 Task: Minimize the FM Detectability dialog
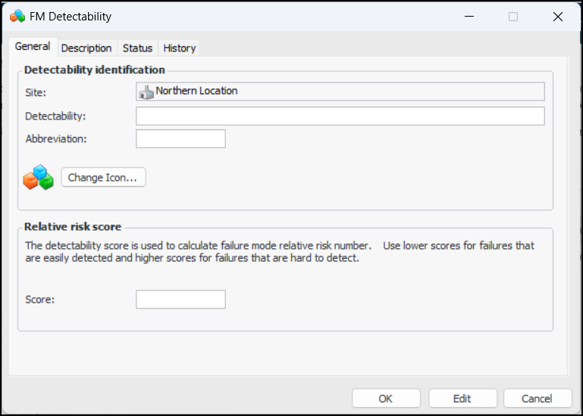point(468,16)
